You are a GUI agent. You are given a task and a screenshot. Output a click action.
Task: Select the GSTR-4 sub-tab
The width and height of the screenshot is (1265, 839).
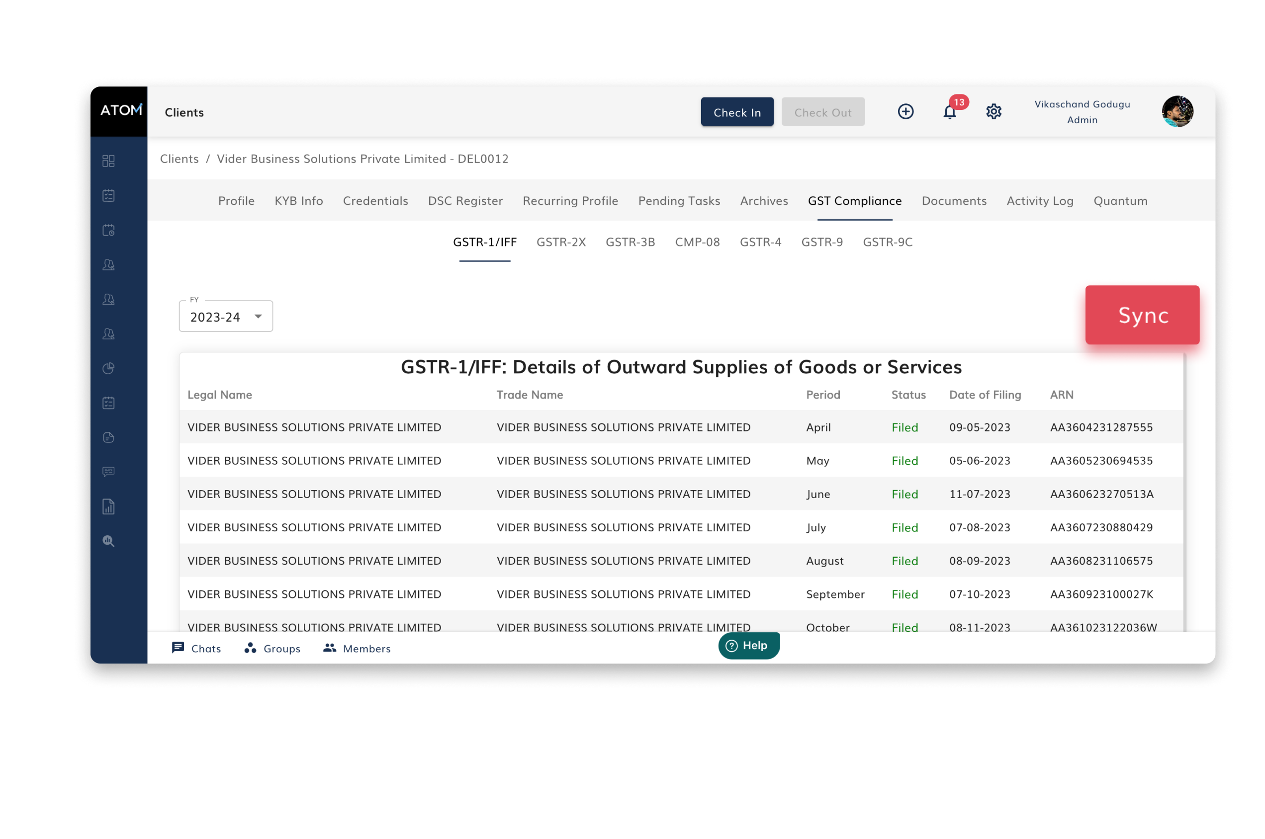pos(761,243)
